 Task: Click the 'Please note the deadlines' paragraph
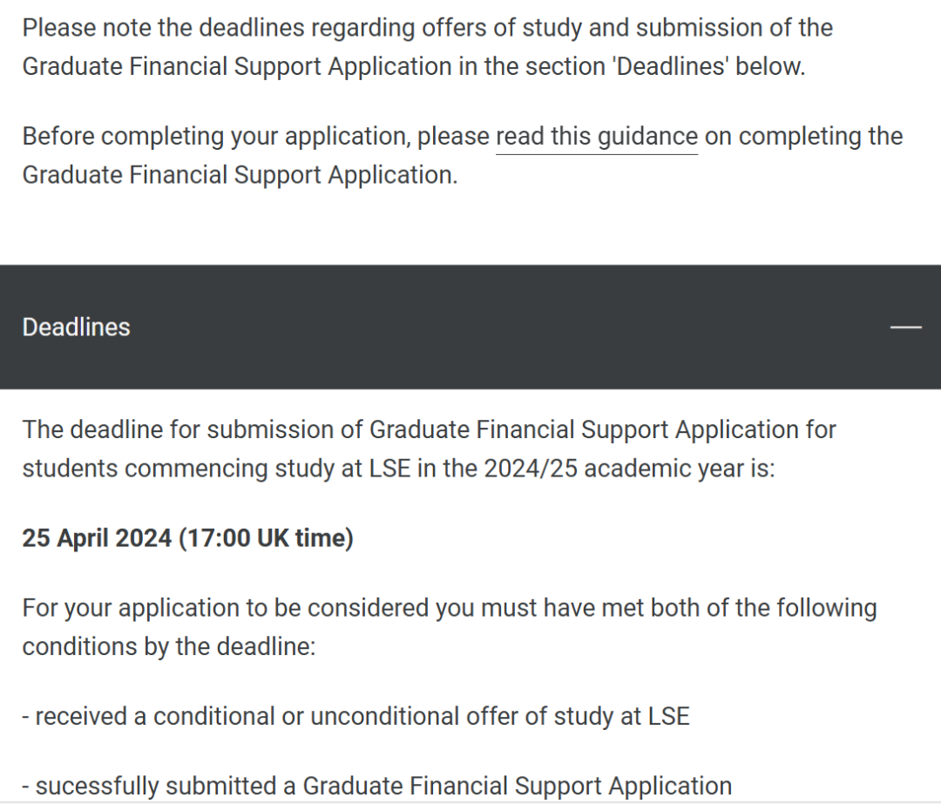tap(427, 47)
